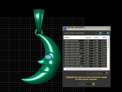Click the Library: Classic-(Fast)-Metal label
Viewport: 122px width, 92px height.
point(74,33)
